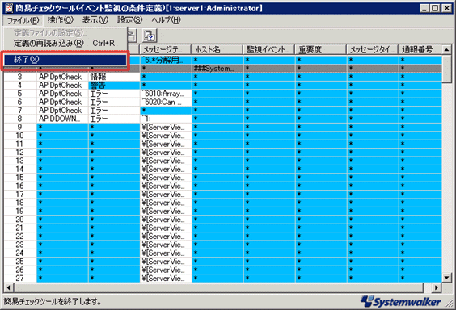Open the 設定(S) menu
The height and width of the screenshot is (310, 456).
129,20
